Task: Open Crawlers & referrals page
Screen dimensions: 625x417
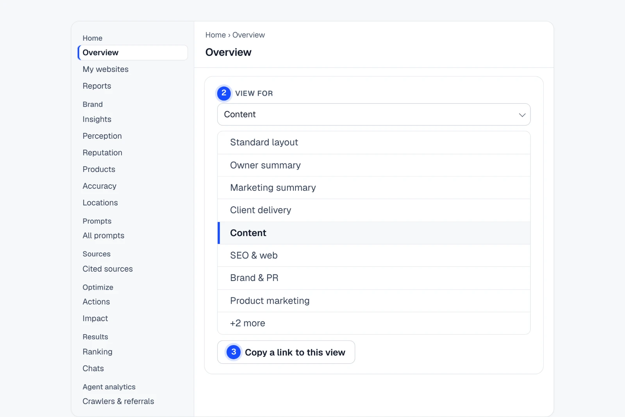Action: point(118,401)
